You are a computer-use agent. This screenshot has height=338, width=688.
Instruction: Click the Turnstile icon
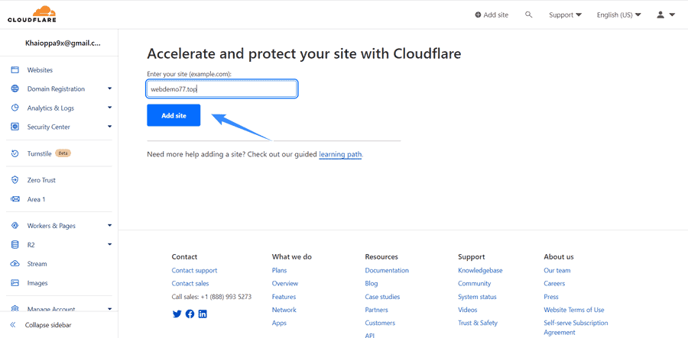(15, 153)
